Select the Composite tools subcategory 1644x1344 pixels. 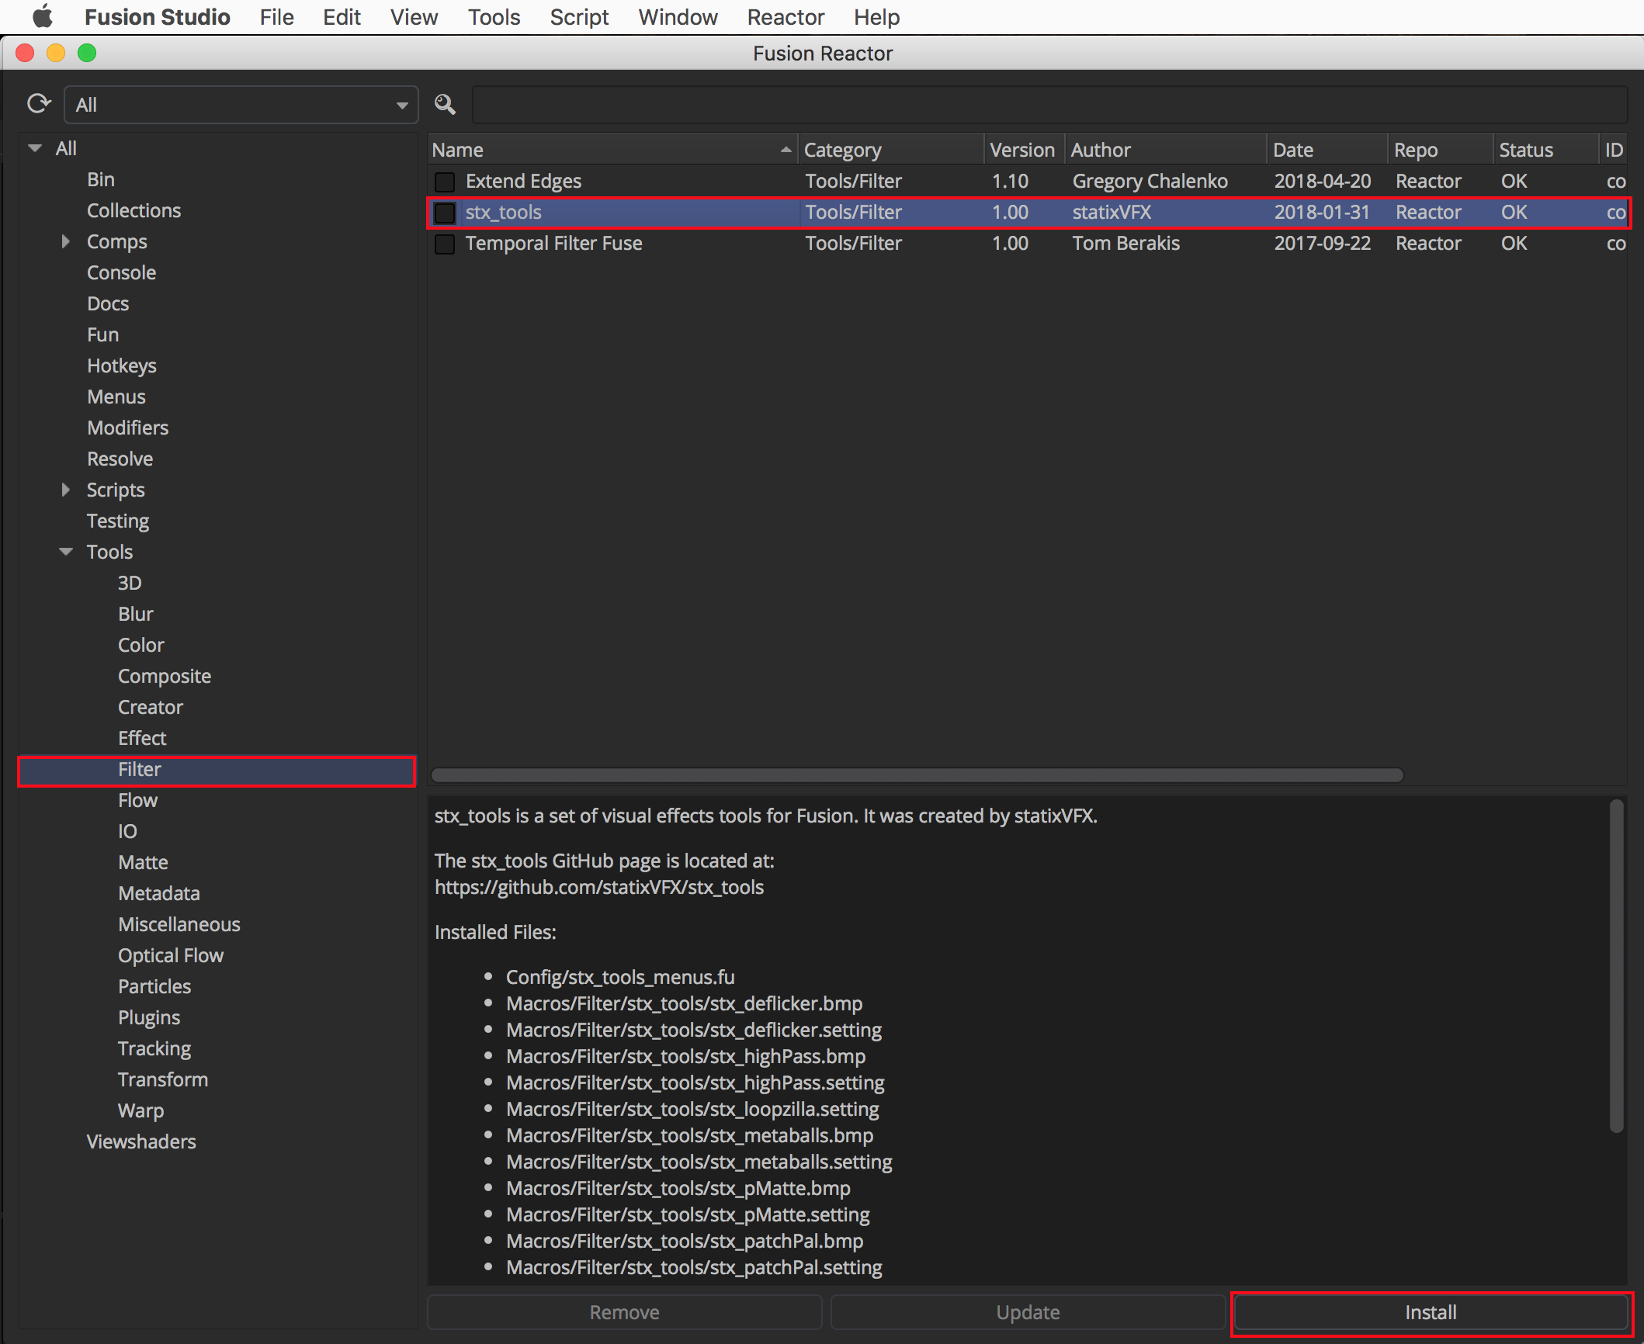click(x=164, y=676)
